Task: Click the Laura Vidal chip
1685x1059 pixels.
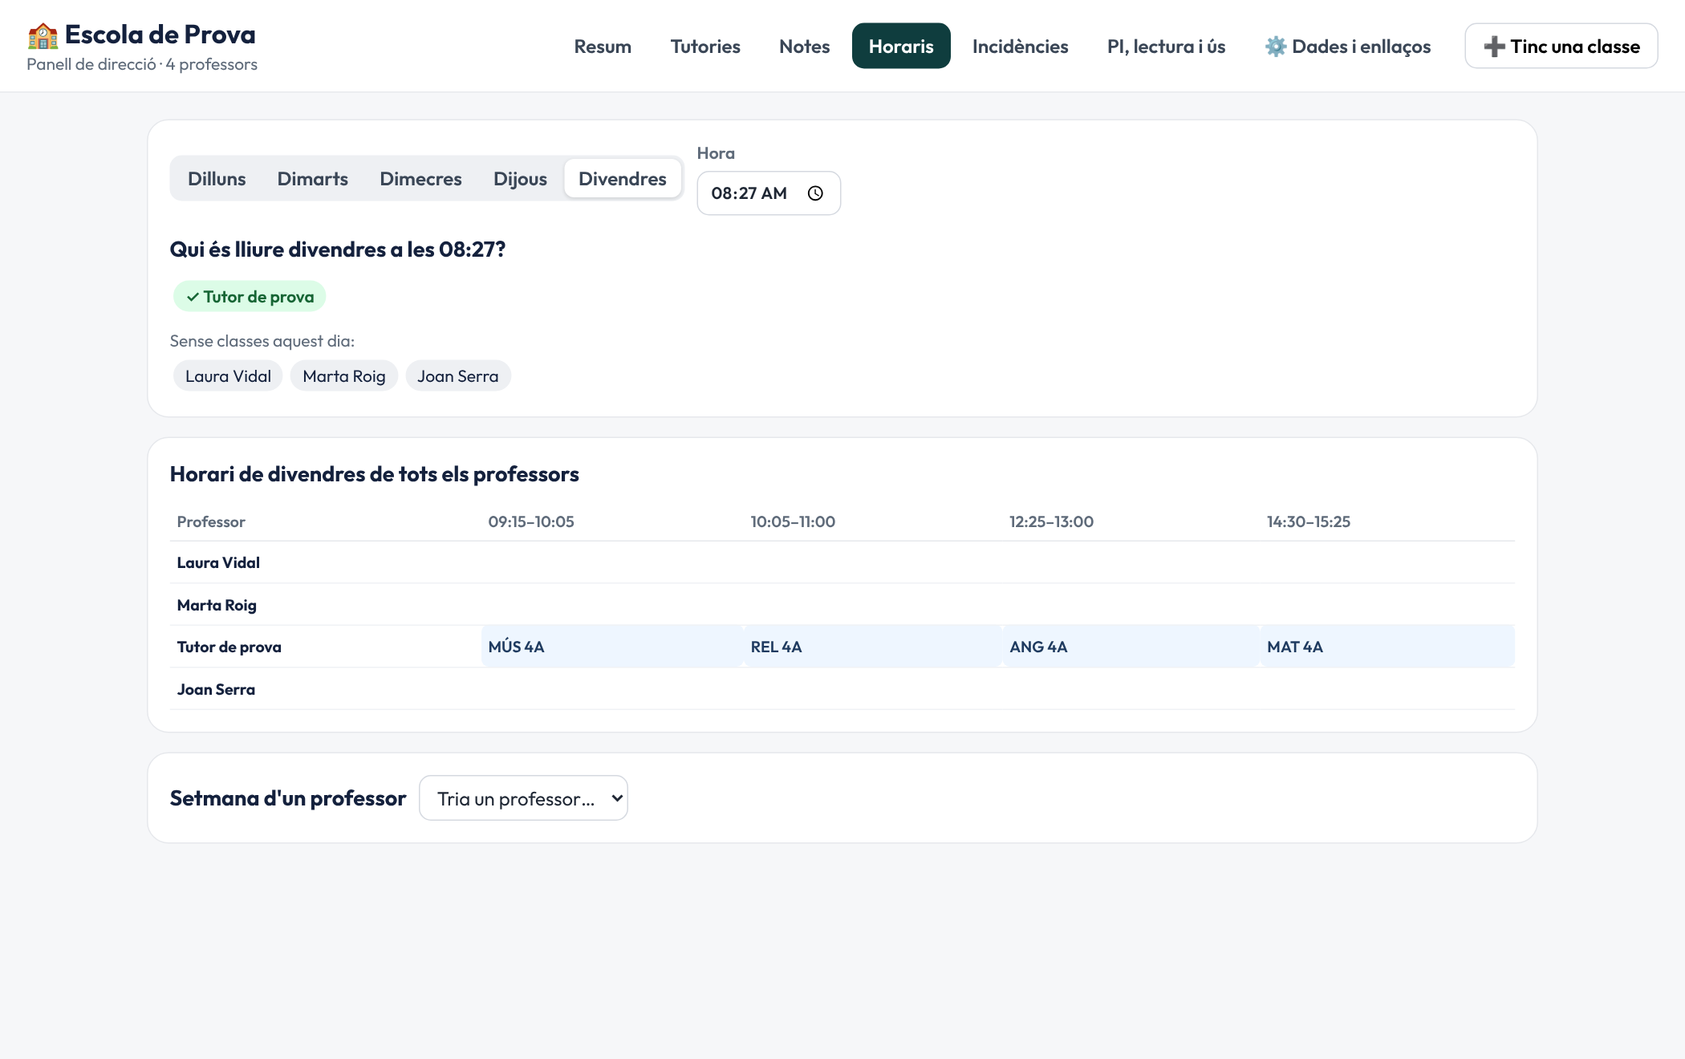Action: (x=228, y=376)
